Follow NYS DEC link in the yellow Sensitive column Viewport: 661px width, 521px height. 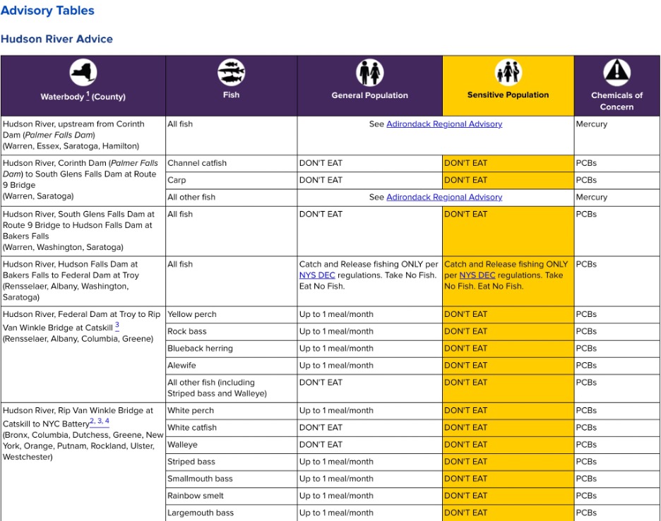(x=477, y=275)
